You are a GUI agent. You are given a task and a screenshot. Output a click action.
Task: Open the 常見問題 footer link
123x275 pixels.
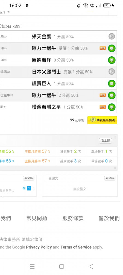37,218
